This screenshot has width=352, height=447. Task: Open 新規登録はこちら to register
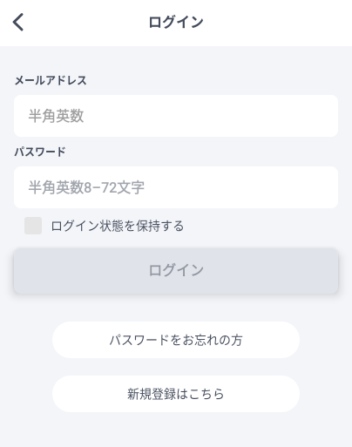click(176, 394)
